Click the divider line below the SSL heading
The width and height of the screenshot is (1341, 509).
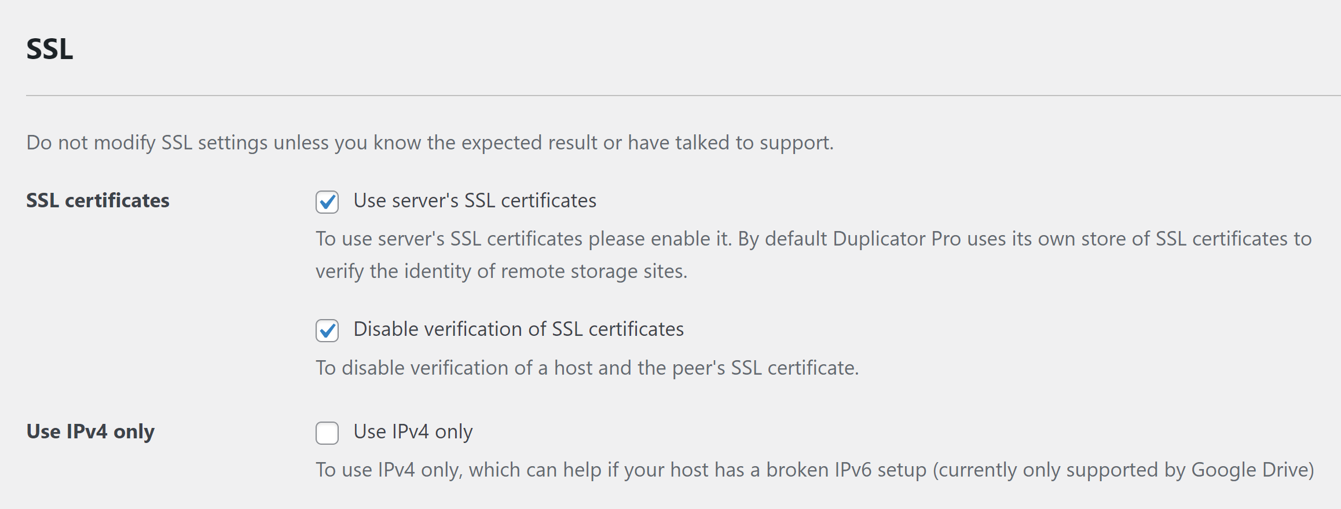(x=683, y=96)
